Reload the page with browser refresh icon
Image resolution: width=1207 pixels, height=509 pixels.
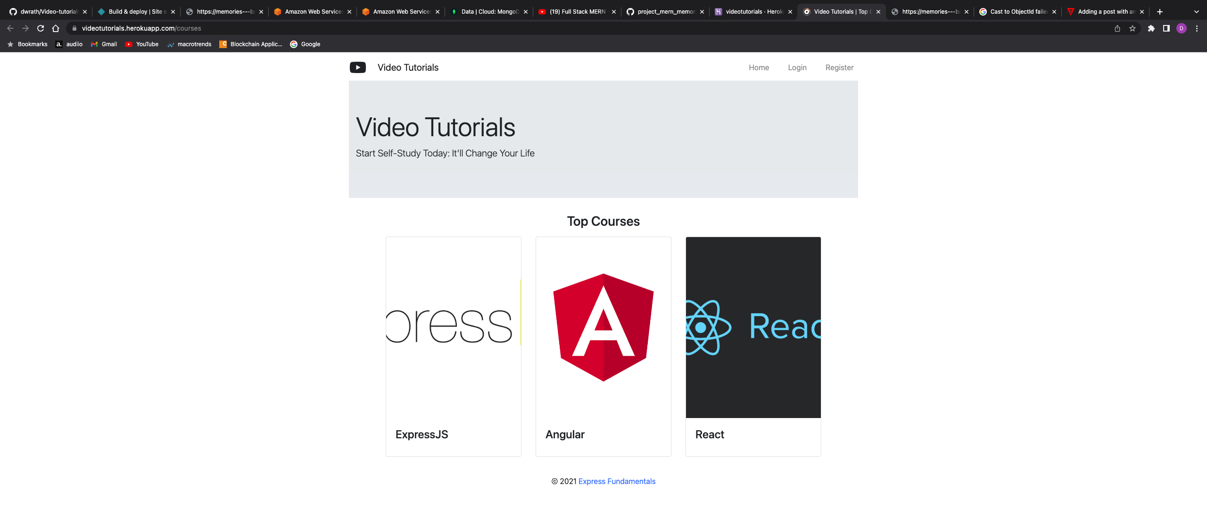[41, 28]
